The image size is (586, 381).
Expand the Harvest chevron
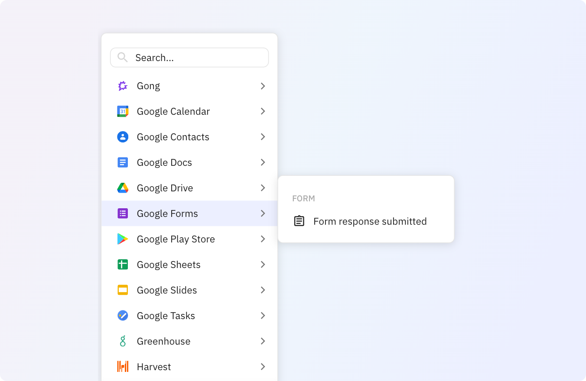coord(263,367)
